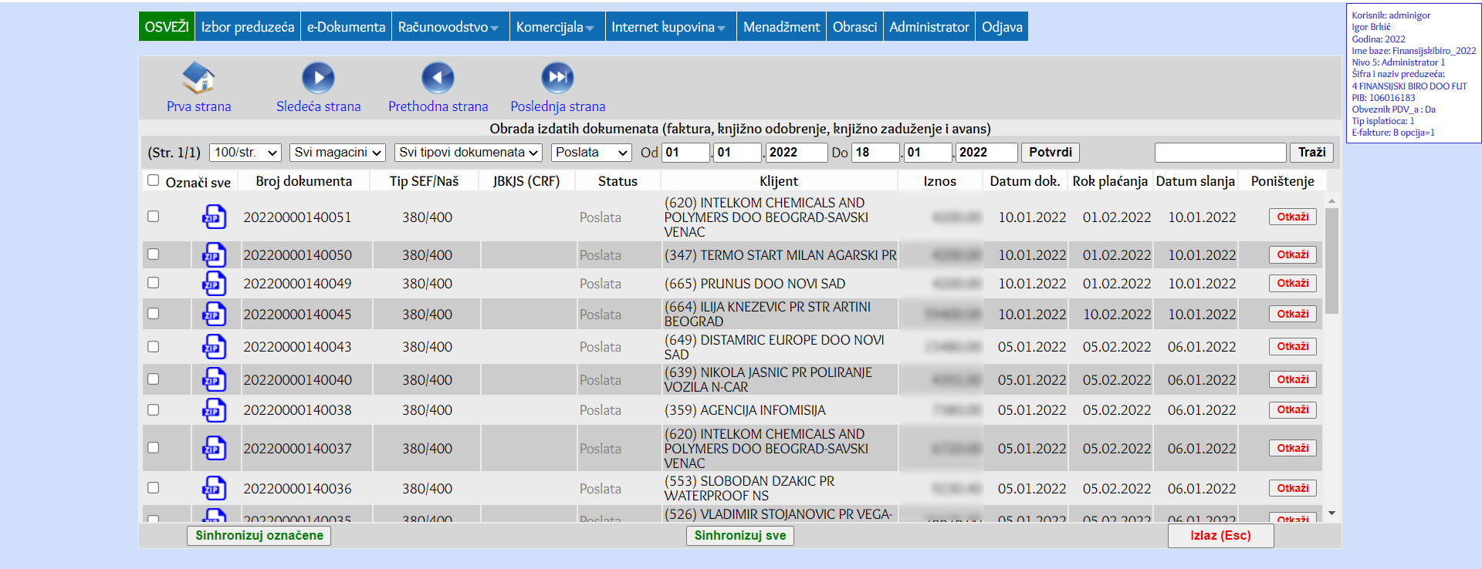Viewport: 1482px width, 569px height.
Task: Click the 'Do' year field
Action: 986,153
